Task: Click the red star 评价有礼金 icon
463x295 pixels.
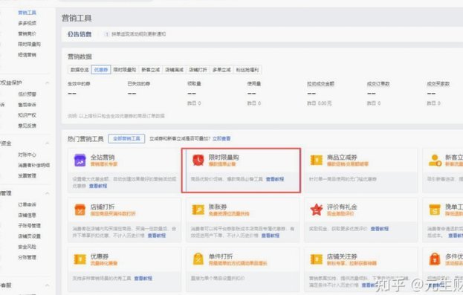Action: pyautogui.click(x=317, y=210)
